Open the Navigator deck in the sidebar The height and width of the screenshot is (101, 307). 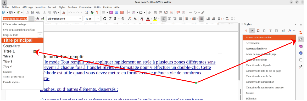301,53
